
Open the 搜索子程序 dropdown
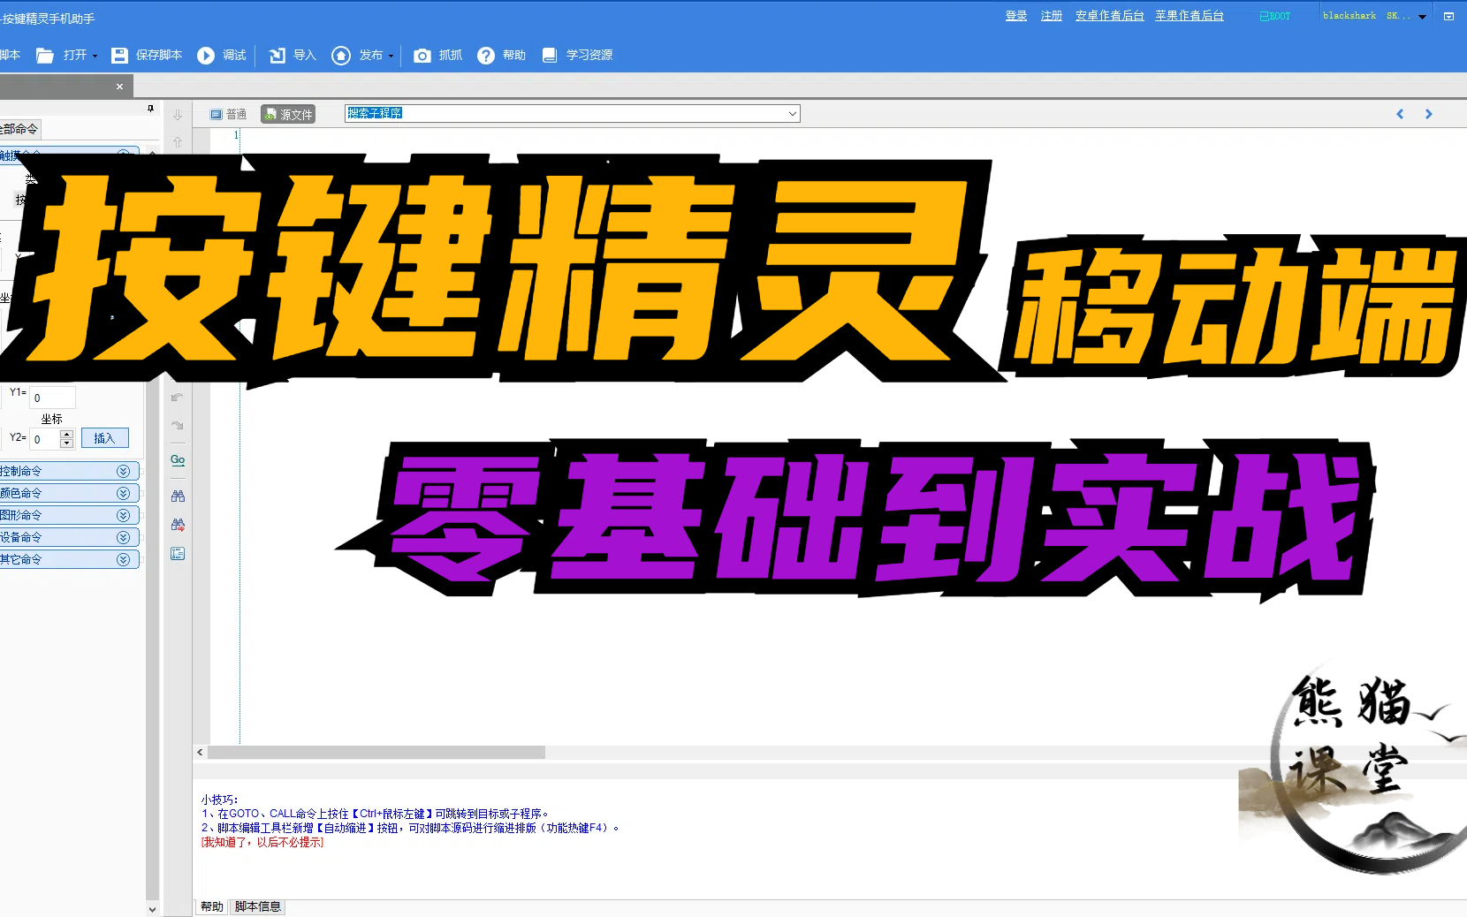[792, 113]
